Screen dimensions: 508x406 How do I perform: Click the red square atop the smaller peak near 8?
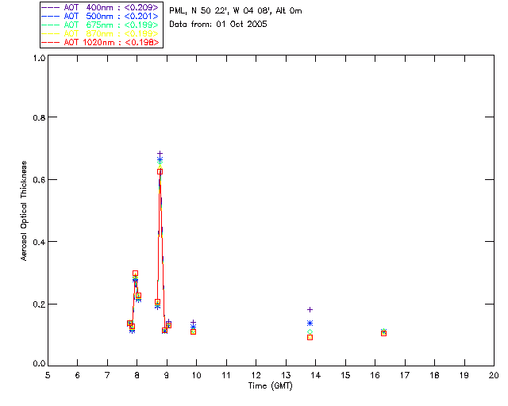pyautogui.click(x=135, y=274)
